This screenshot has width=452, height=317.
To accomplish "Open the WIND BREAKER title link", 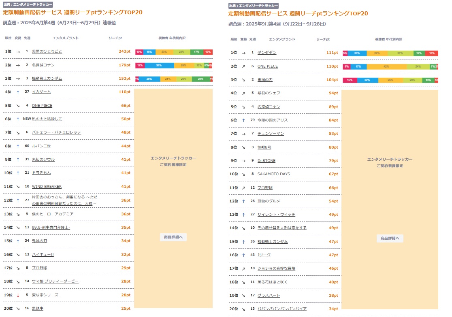I will [x=47, y=187].
